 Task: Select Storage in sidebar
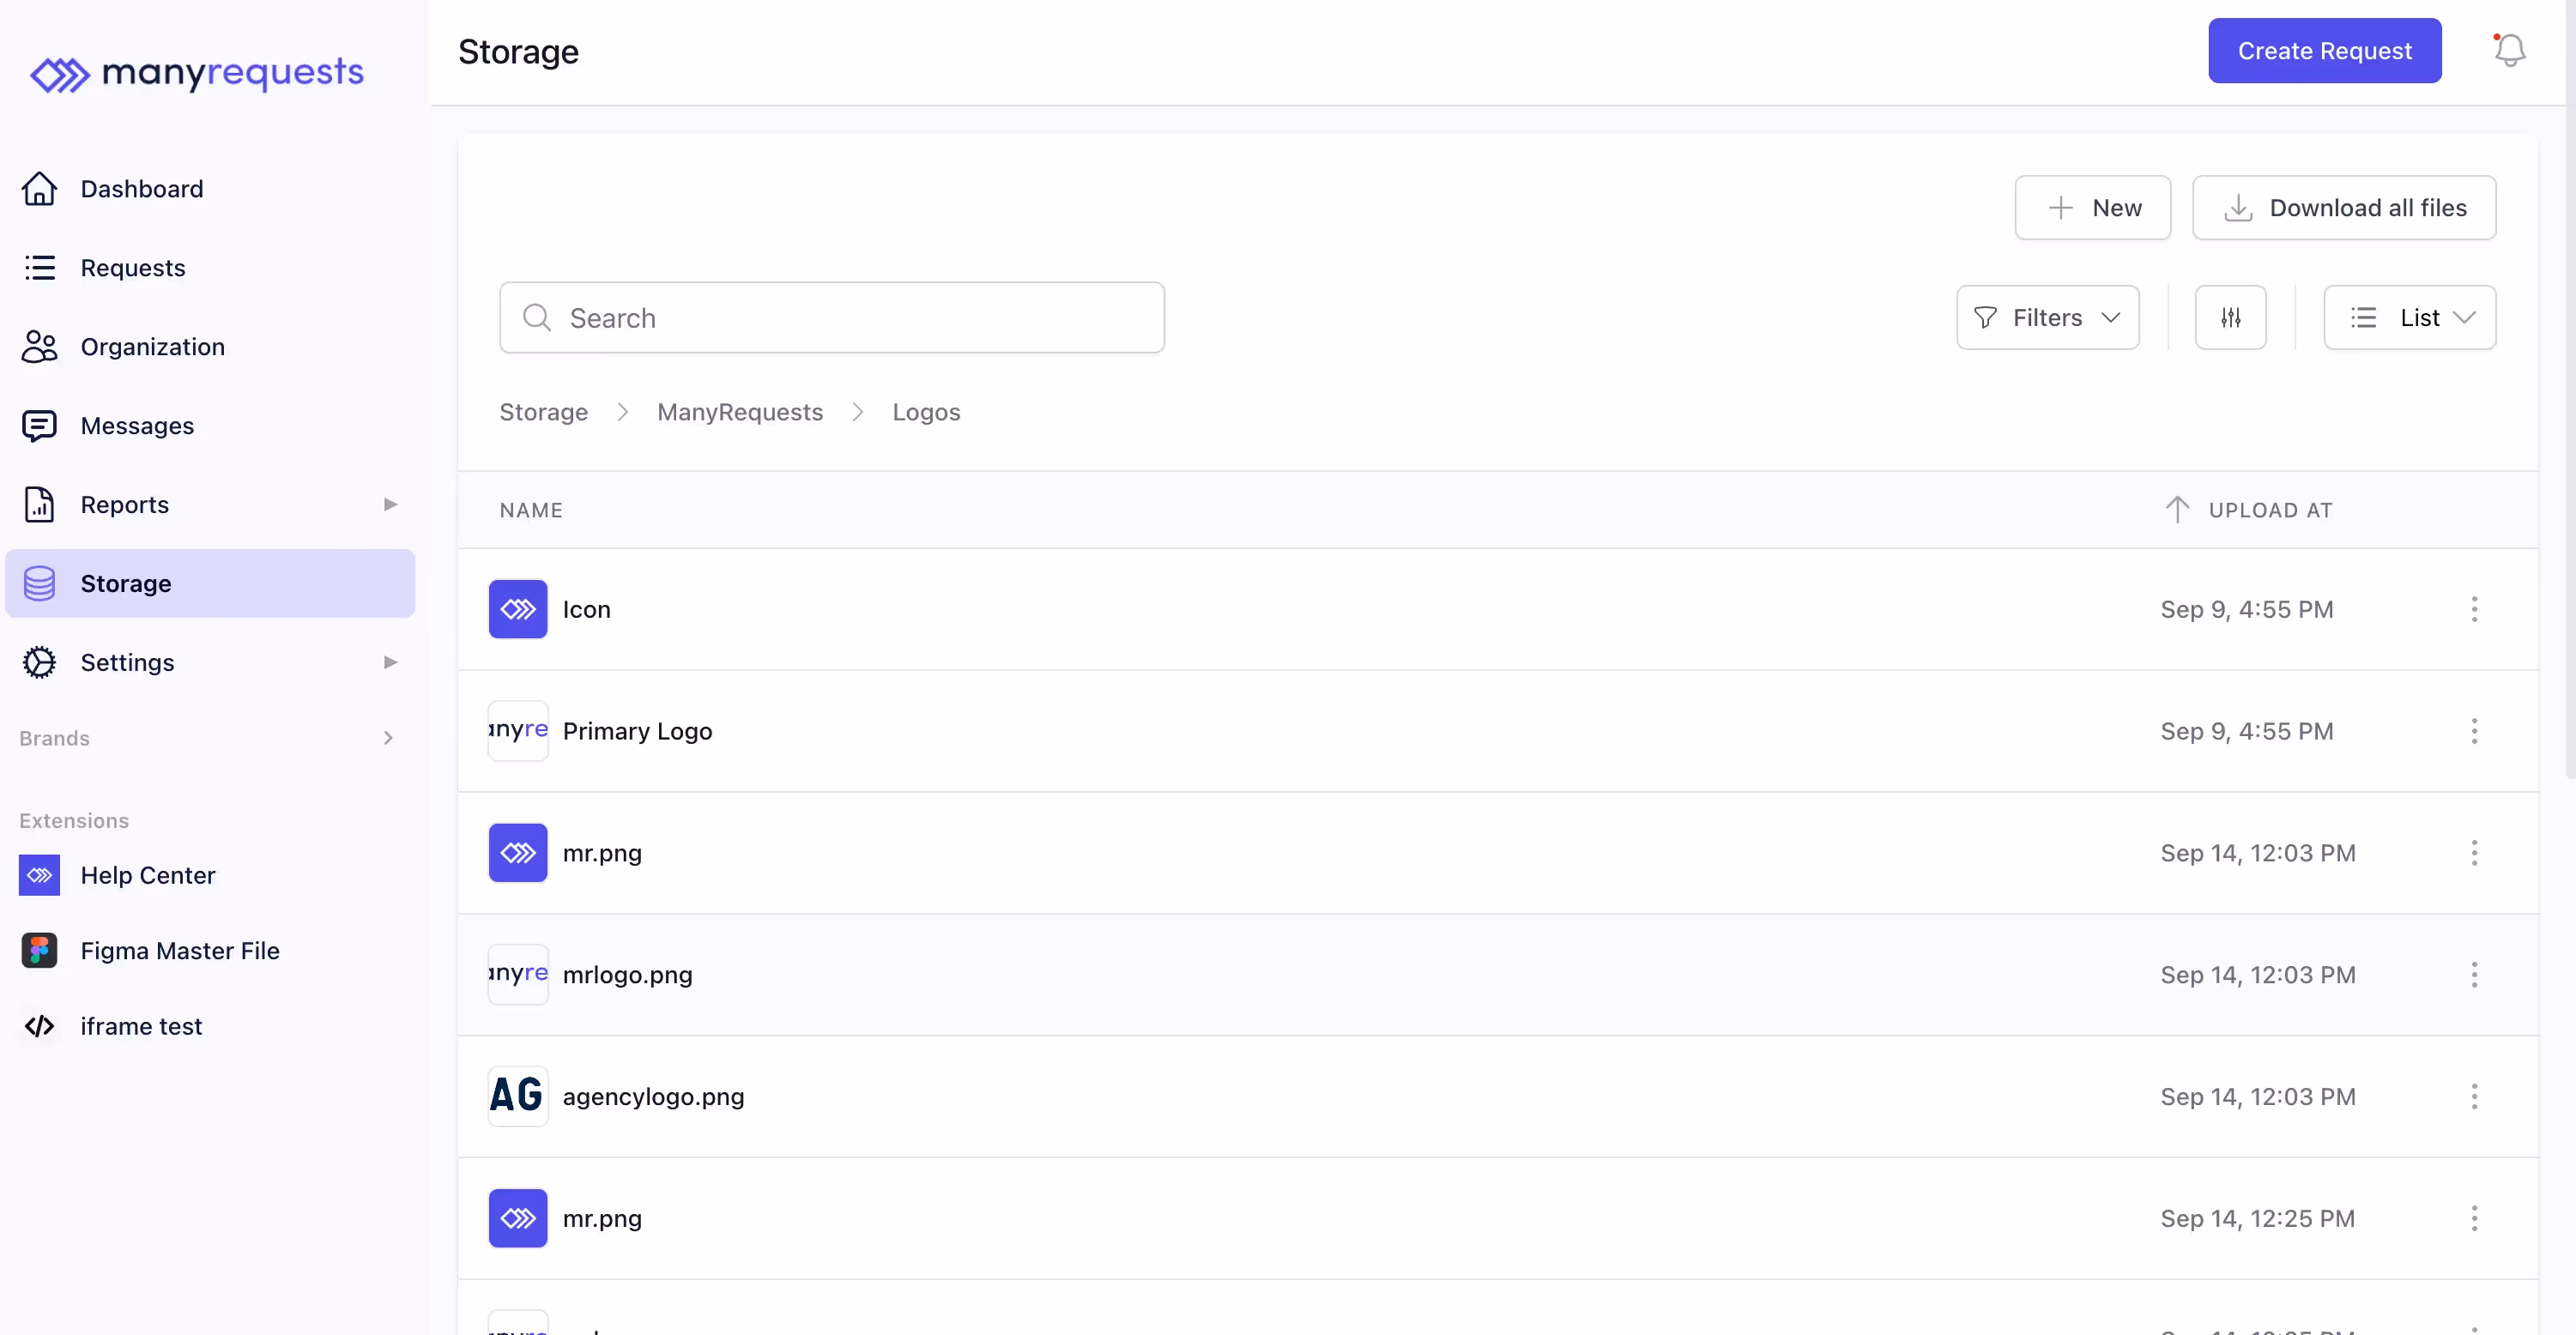[x=210, y=584]
